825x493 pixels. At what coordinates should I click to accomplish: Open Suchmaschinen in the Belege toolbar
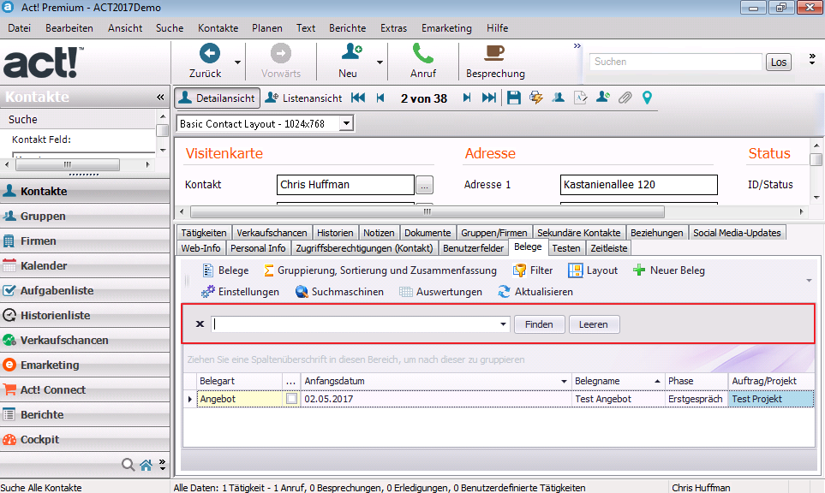point(339,292)
